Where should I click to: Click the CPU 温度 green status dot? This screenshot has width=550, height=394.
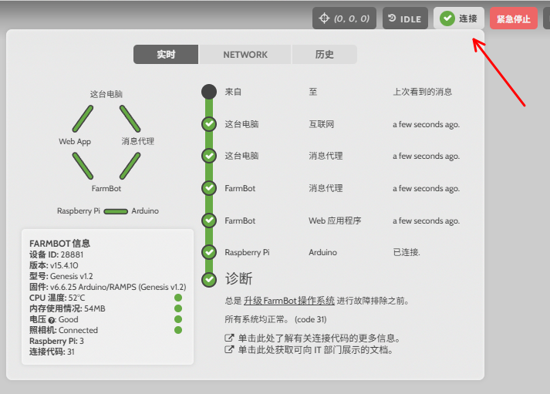(x=178, y=298)
